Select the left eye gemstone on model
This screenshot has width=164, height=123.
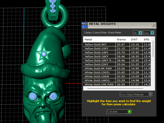pos(33,96)
